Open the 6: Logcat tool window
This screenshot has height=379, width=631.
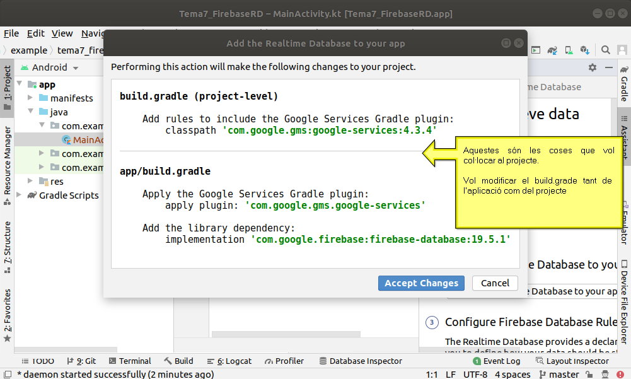[229, 361]
